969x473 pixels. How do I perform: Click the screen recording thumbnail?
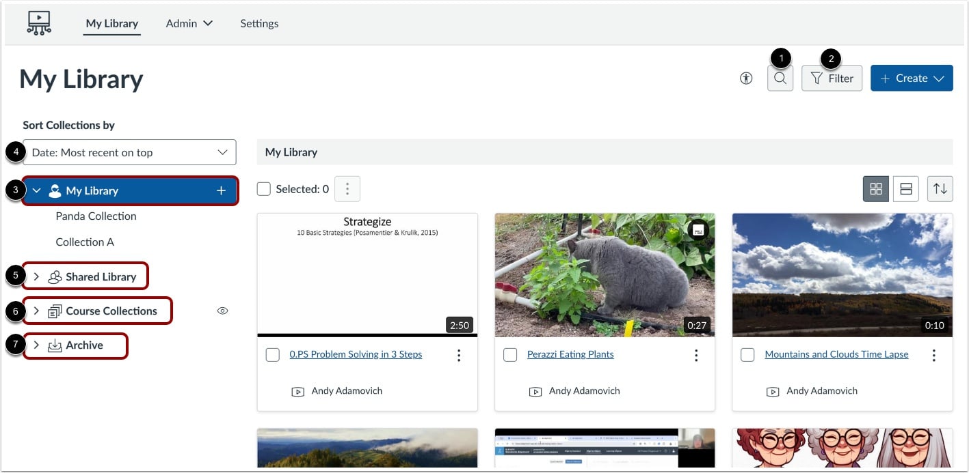point(605,448)
